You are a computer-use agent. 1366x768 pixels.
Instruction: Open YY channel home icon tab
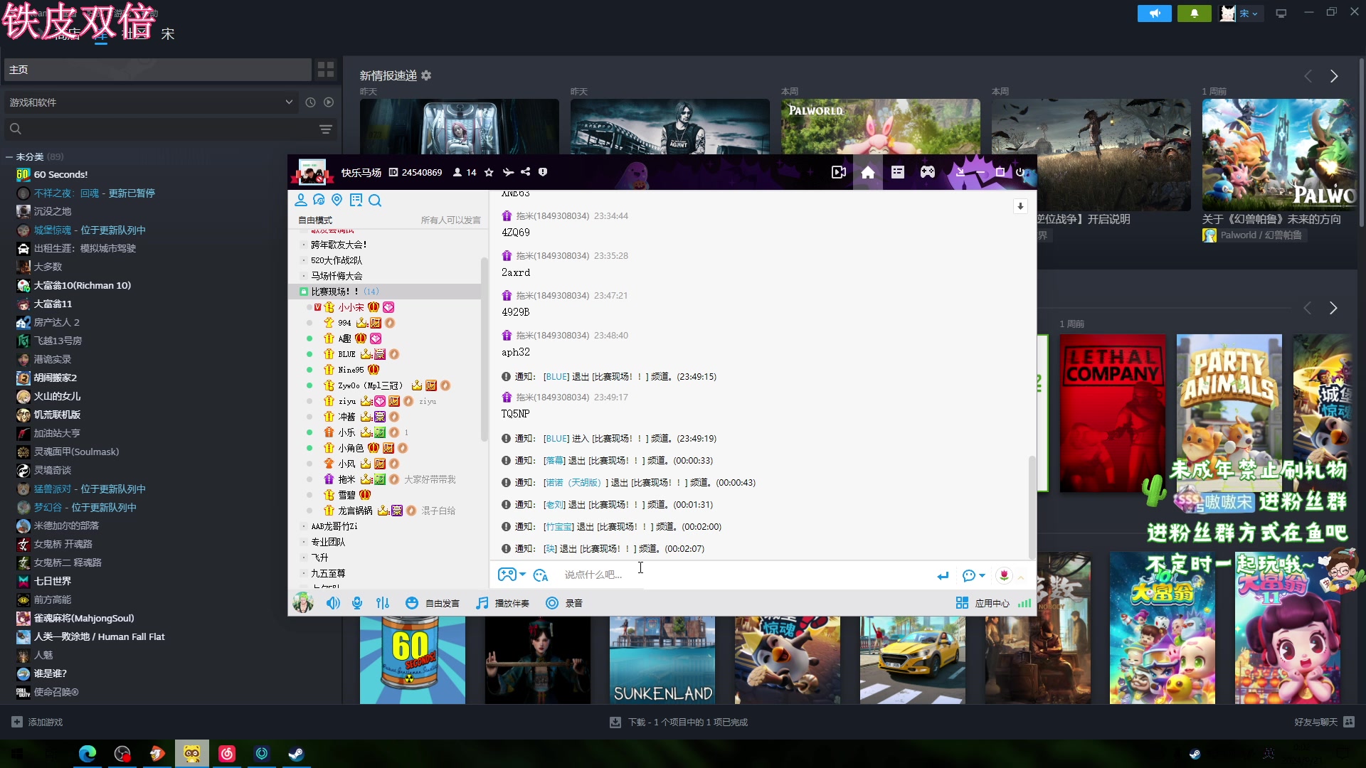click(867, 173)
